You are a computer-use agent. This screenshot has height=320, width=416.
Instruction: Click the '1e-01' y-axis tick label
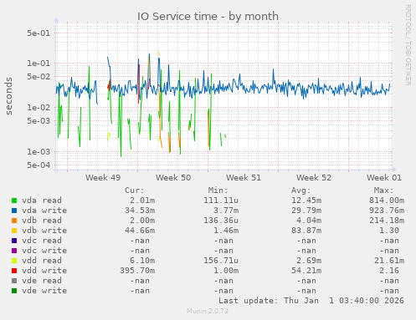[x=39, y=63]
